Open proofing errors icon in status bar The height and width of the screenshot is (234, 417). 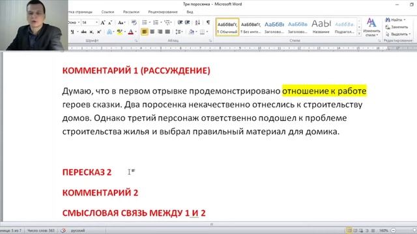click(63, 231)
